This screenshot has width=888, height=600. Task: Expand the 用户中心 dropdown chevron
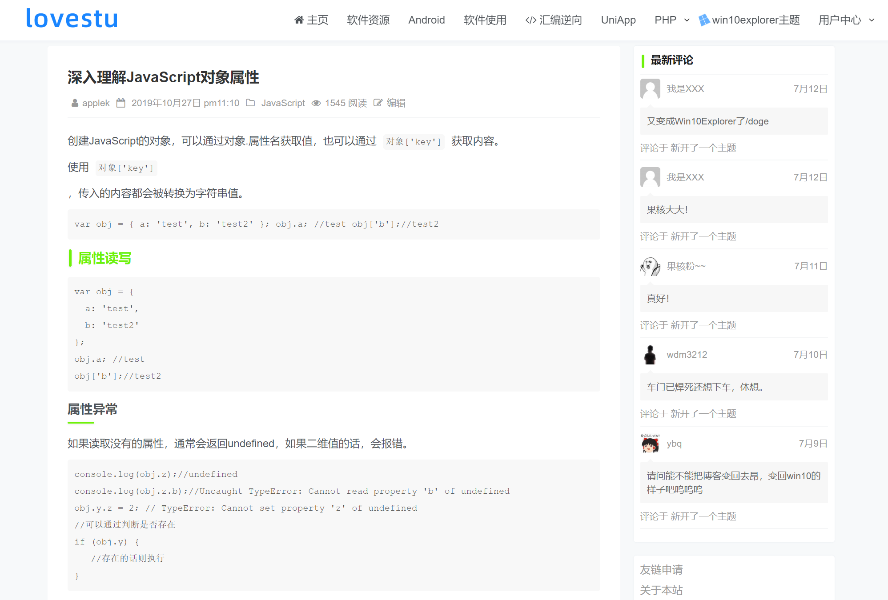point(872,20)
